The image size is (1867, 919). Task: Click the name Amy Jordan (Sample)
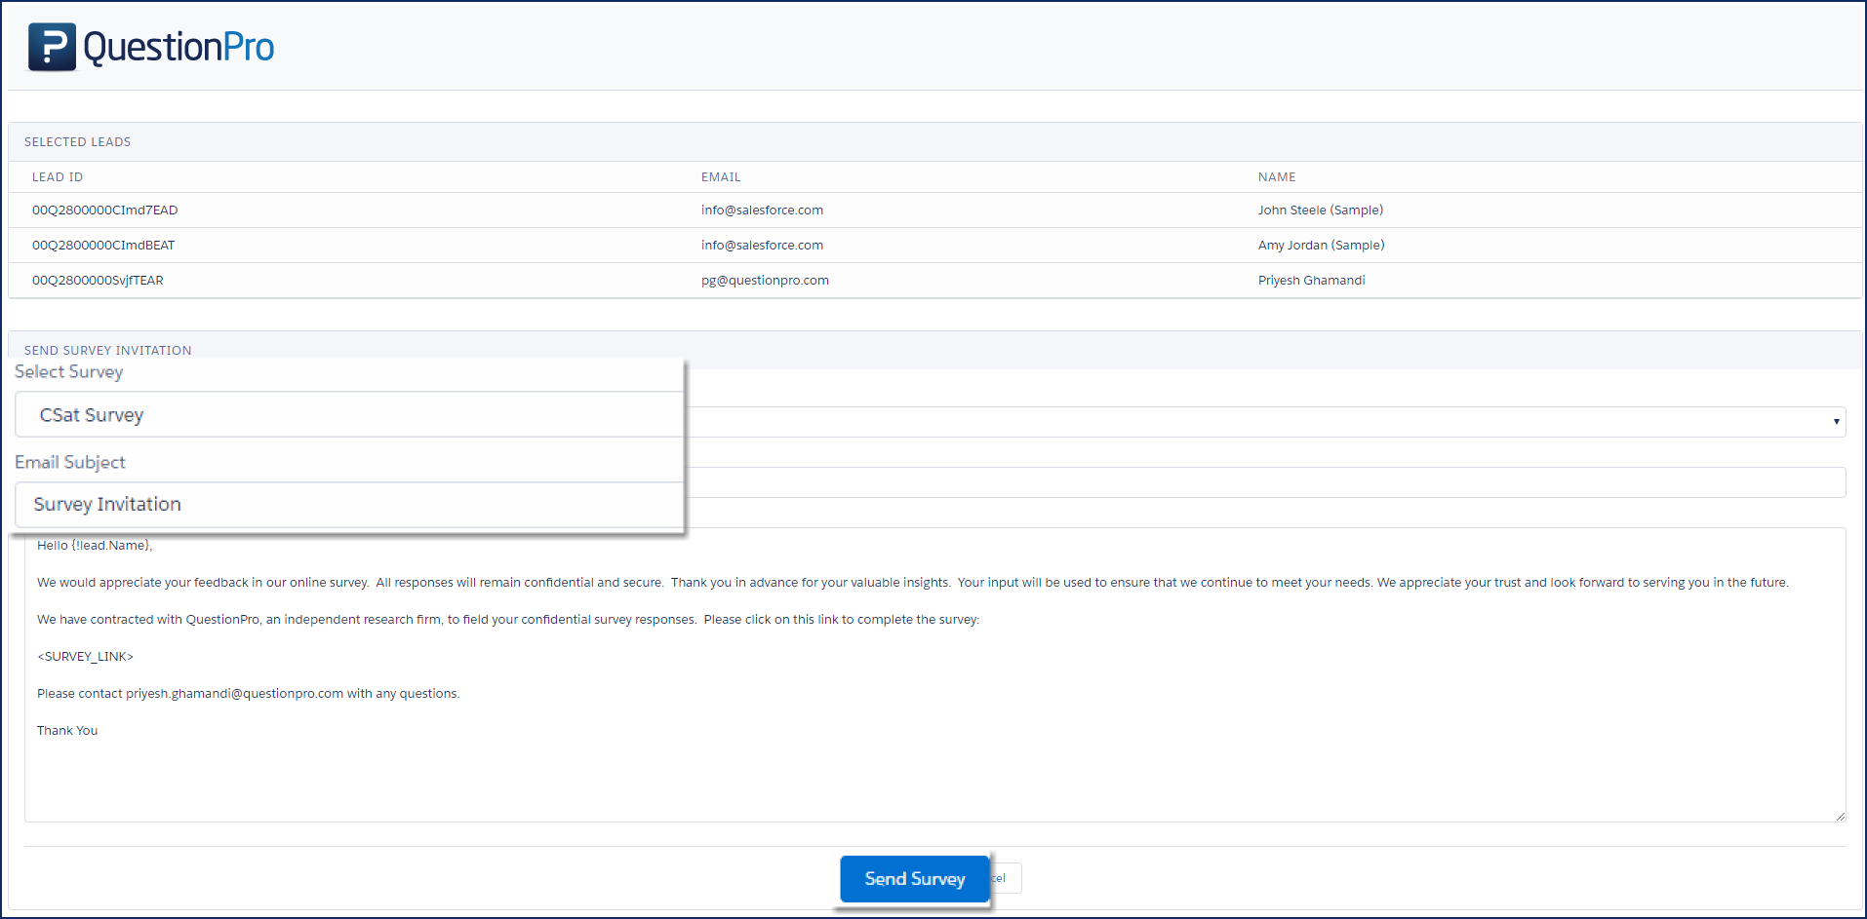(1321, 246)
